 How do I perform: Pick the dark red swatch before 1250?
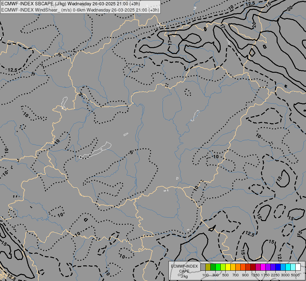(x=253, y=267)
